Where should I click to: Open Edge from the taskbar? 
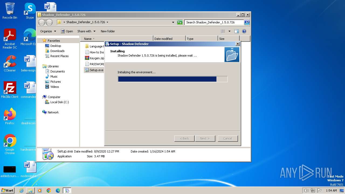click(58, 190)
